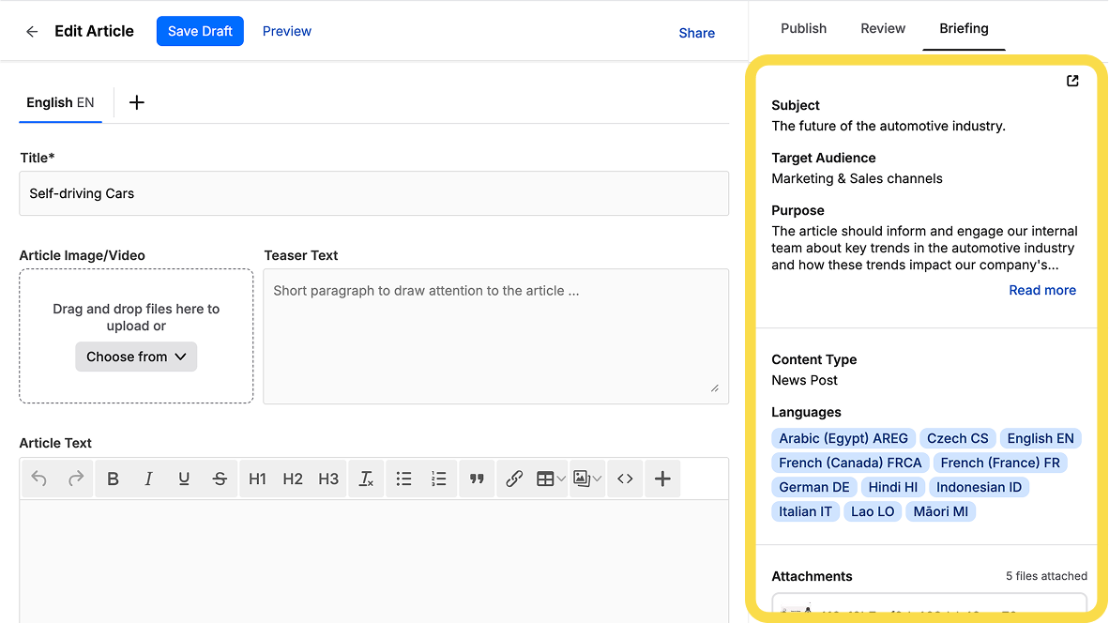This screenshot has width=1109, height=623.
Task: Click Read more in Purpose section
Action: pos(1041,290)
